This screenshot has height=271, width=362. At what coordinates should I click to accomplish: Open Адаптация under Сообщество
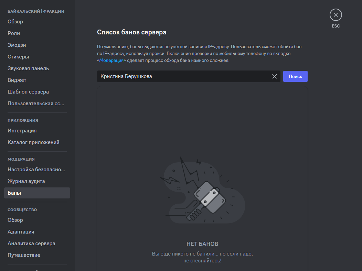click(x=21, y=232)
